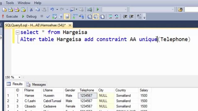Click the Analysis Services XMLA Query icon
The image size is (198, 111).
[23, 10]
